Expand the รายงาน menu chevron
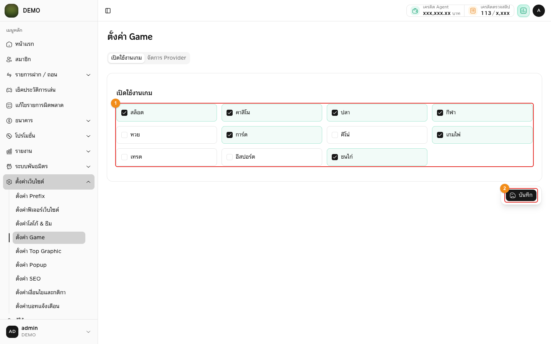 point(88,151)
